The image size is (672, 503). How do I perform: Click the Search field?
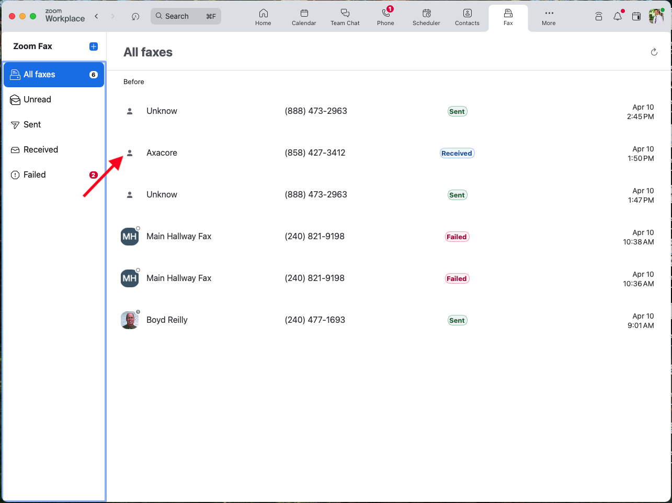(x=186, y=16)
